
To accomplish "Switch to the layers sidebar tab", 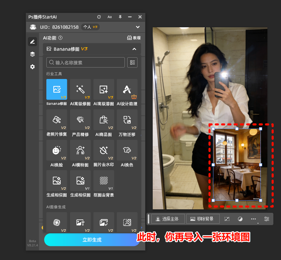I will 32,54.
